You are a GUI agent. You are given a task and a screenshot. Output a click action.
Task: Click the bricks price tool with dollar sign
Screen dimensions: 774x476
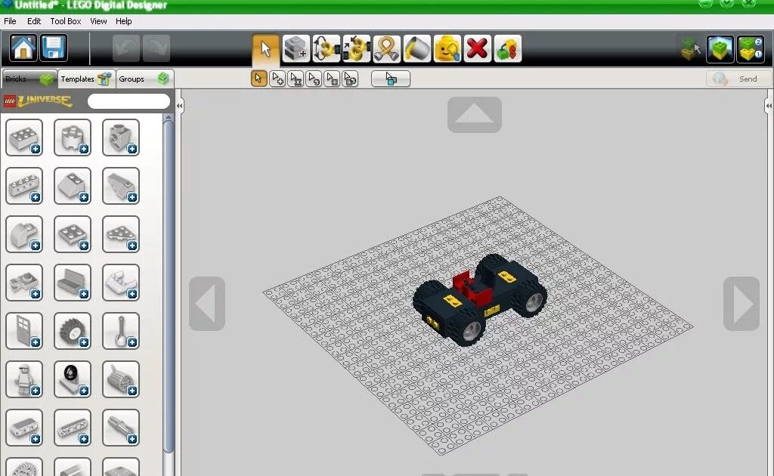tap(507, 49)
